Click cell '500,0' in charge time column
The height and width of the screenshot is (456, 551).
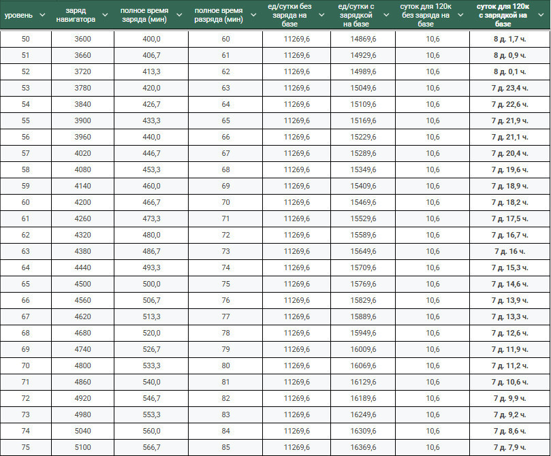(151, 284)
